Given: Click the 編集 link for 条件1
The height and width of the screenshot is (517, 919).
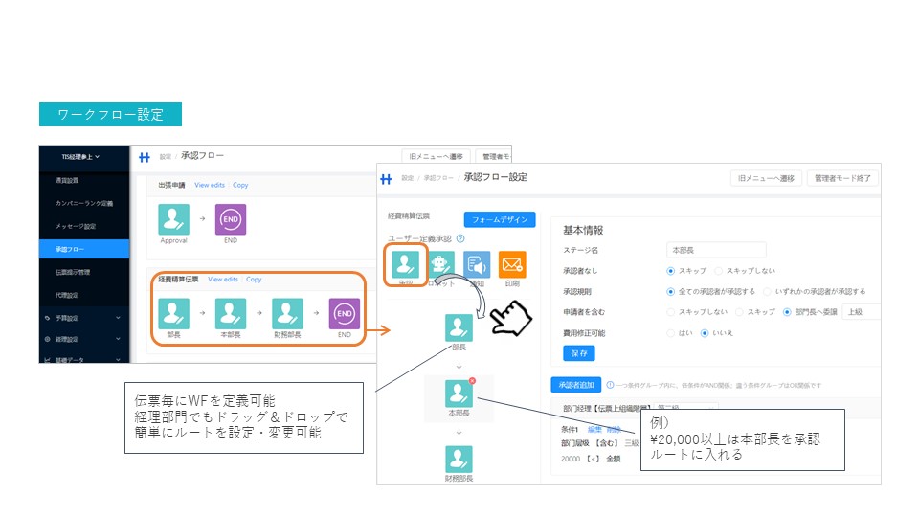Looking at the screenshot, I should 594,430.
